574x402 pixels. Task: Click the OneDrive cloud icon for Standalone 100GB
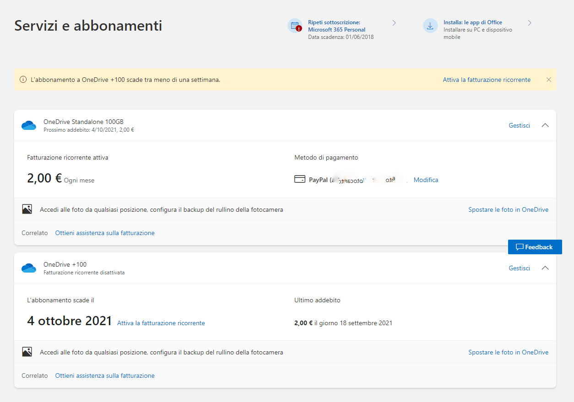pos(29,125)
